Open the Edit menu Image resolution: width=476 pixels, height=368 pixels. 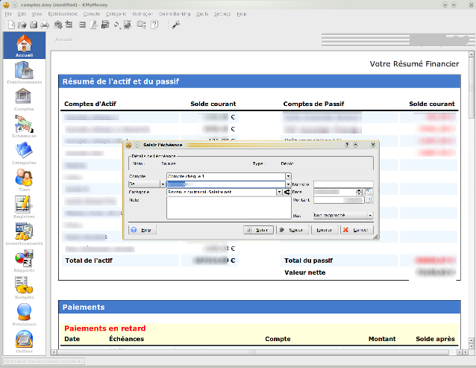tap(22, 14)
